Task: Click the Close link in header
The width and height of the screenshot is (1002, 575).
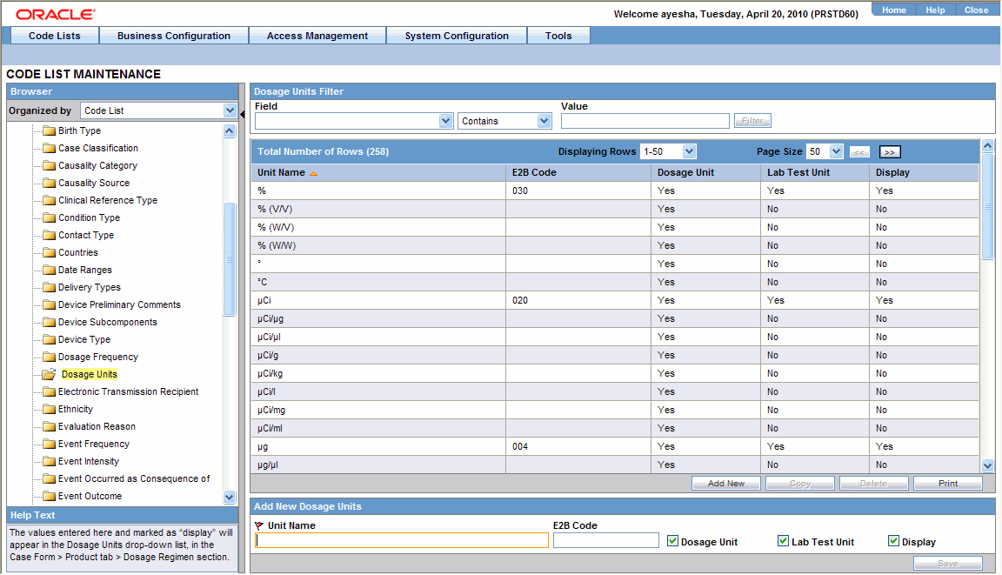Action: click(977, 10)
